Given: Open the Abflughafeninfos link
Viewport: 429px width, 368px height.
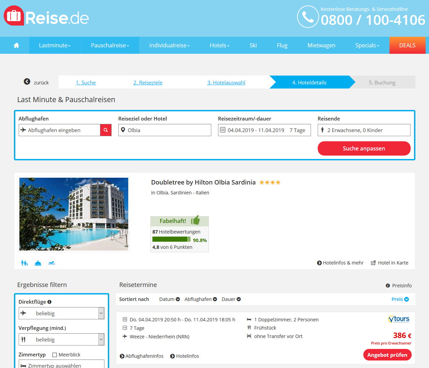Looking at the screenshot, I should 142,356.
